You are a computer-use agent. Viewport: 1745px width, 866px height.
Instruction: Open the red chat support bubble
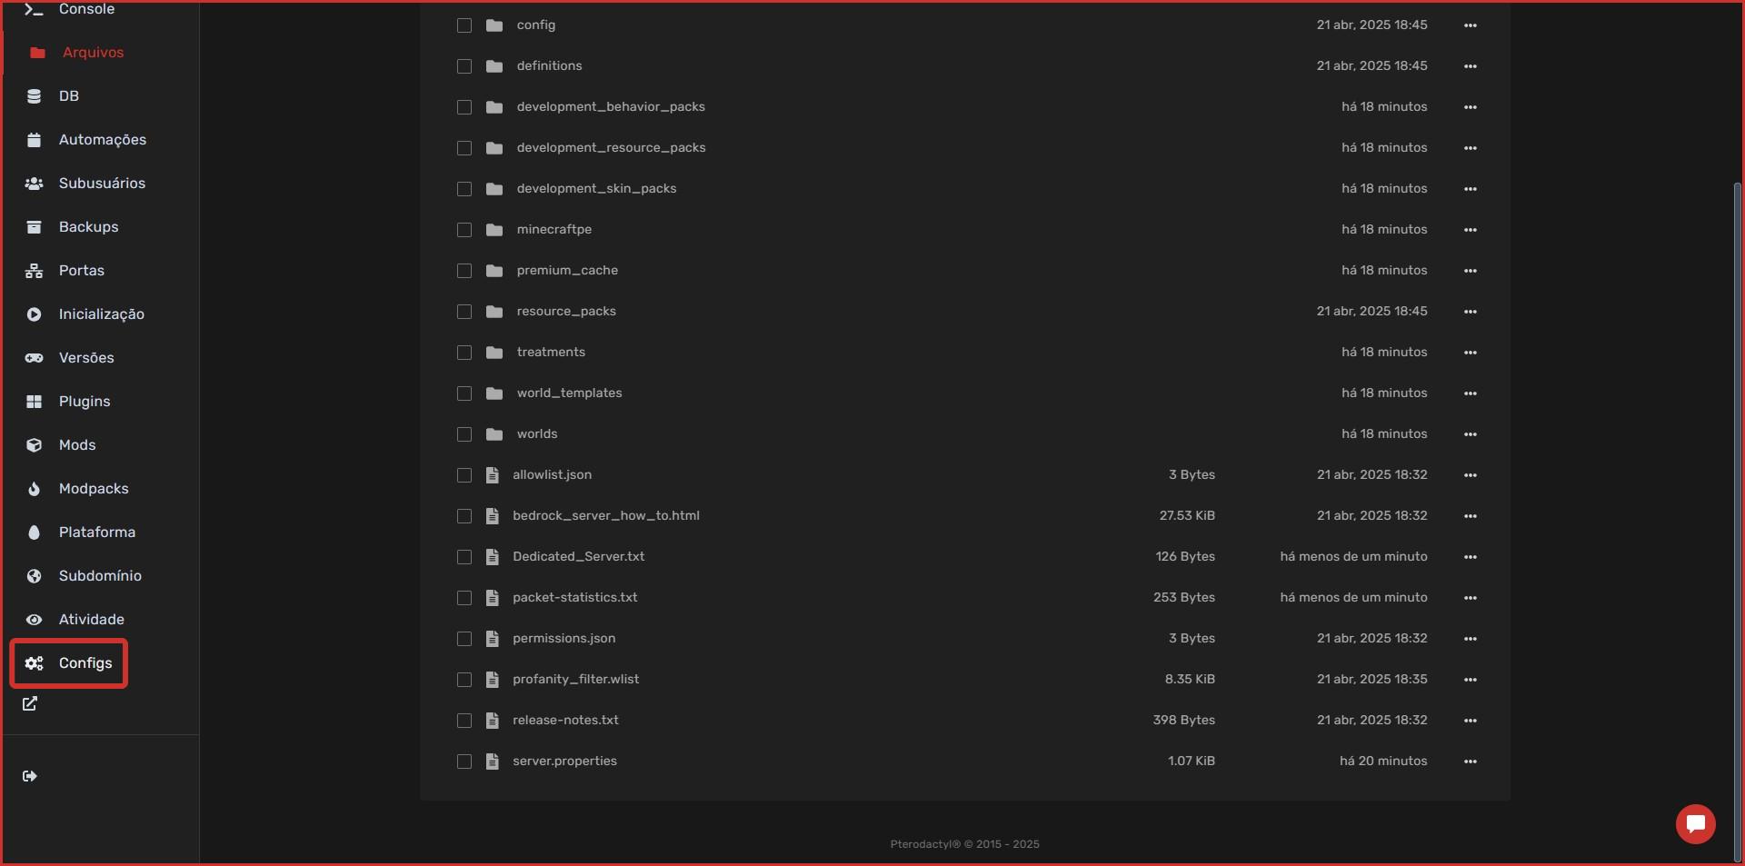coord(1695,824)
